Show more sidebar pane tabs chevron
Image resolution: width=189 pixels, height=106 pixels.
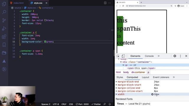point(174,77)
